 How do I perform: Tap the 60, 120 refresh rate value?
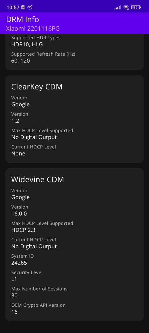pos(20,61)
